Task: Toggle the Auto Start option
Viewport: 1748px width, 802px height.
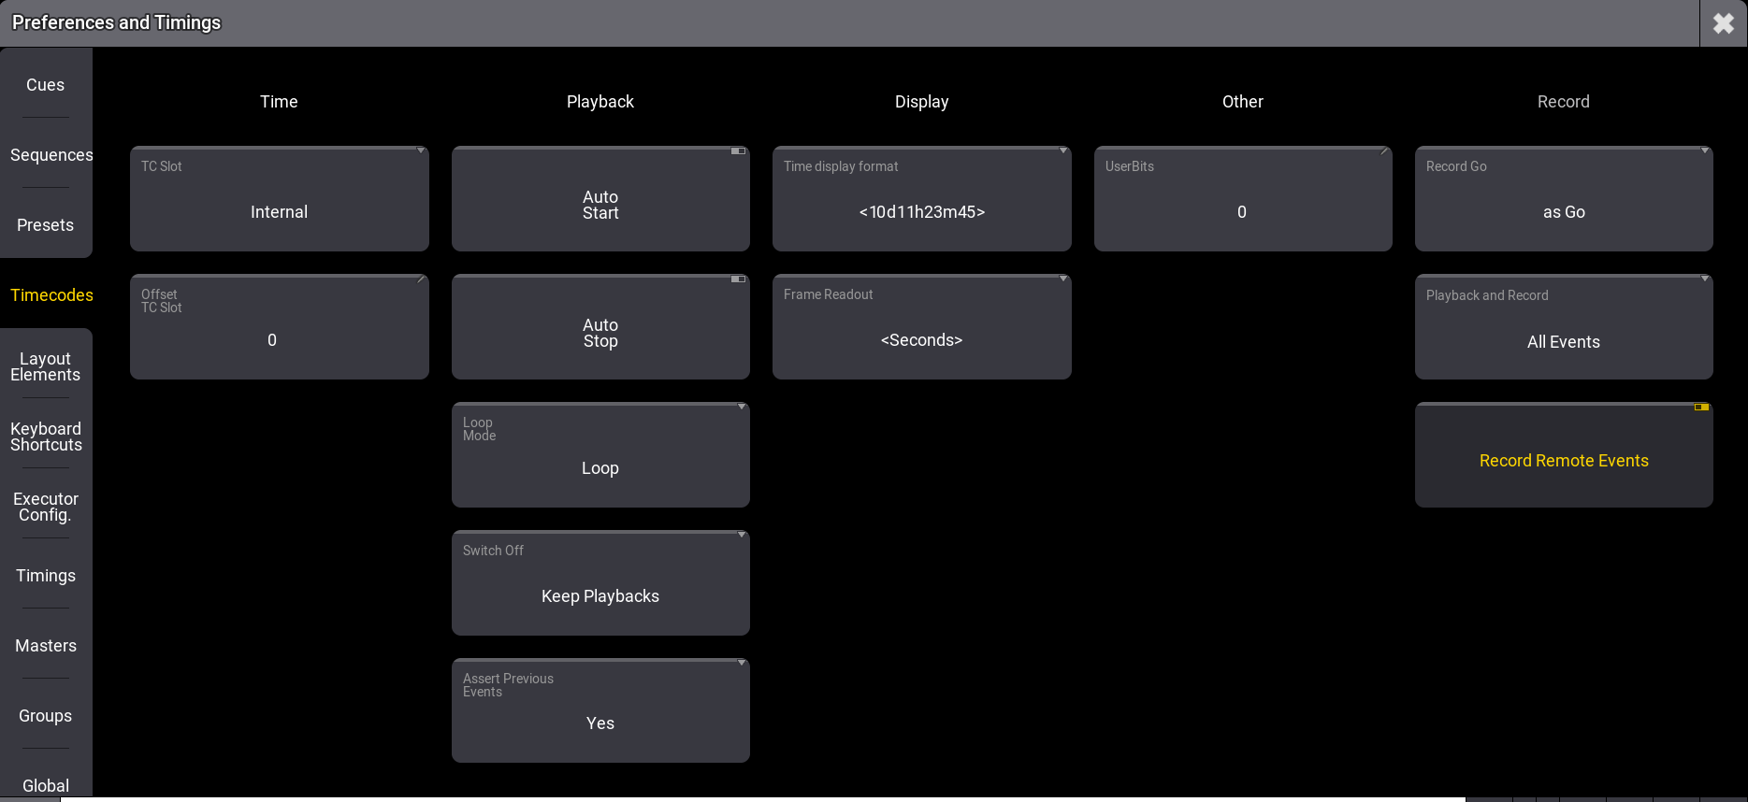Action: click(600, 199)
